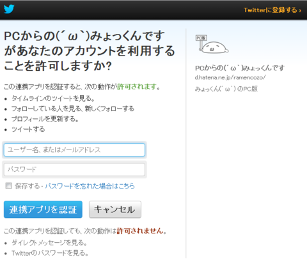Click the description みょっくん(´ω`)のPC版
This screenshot has height=262, width=307.
tap(226, 89)
